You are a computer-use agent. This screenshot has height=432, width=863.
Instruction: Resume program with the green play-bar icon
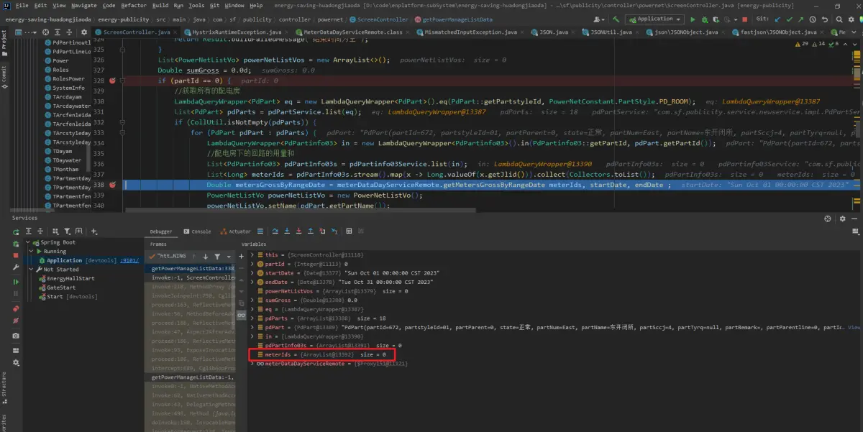16,282
